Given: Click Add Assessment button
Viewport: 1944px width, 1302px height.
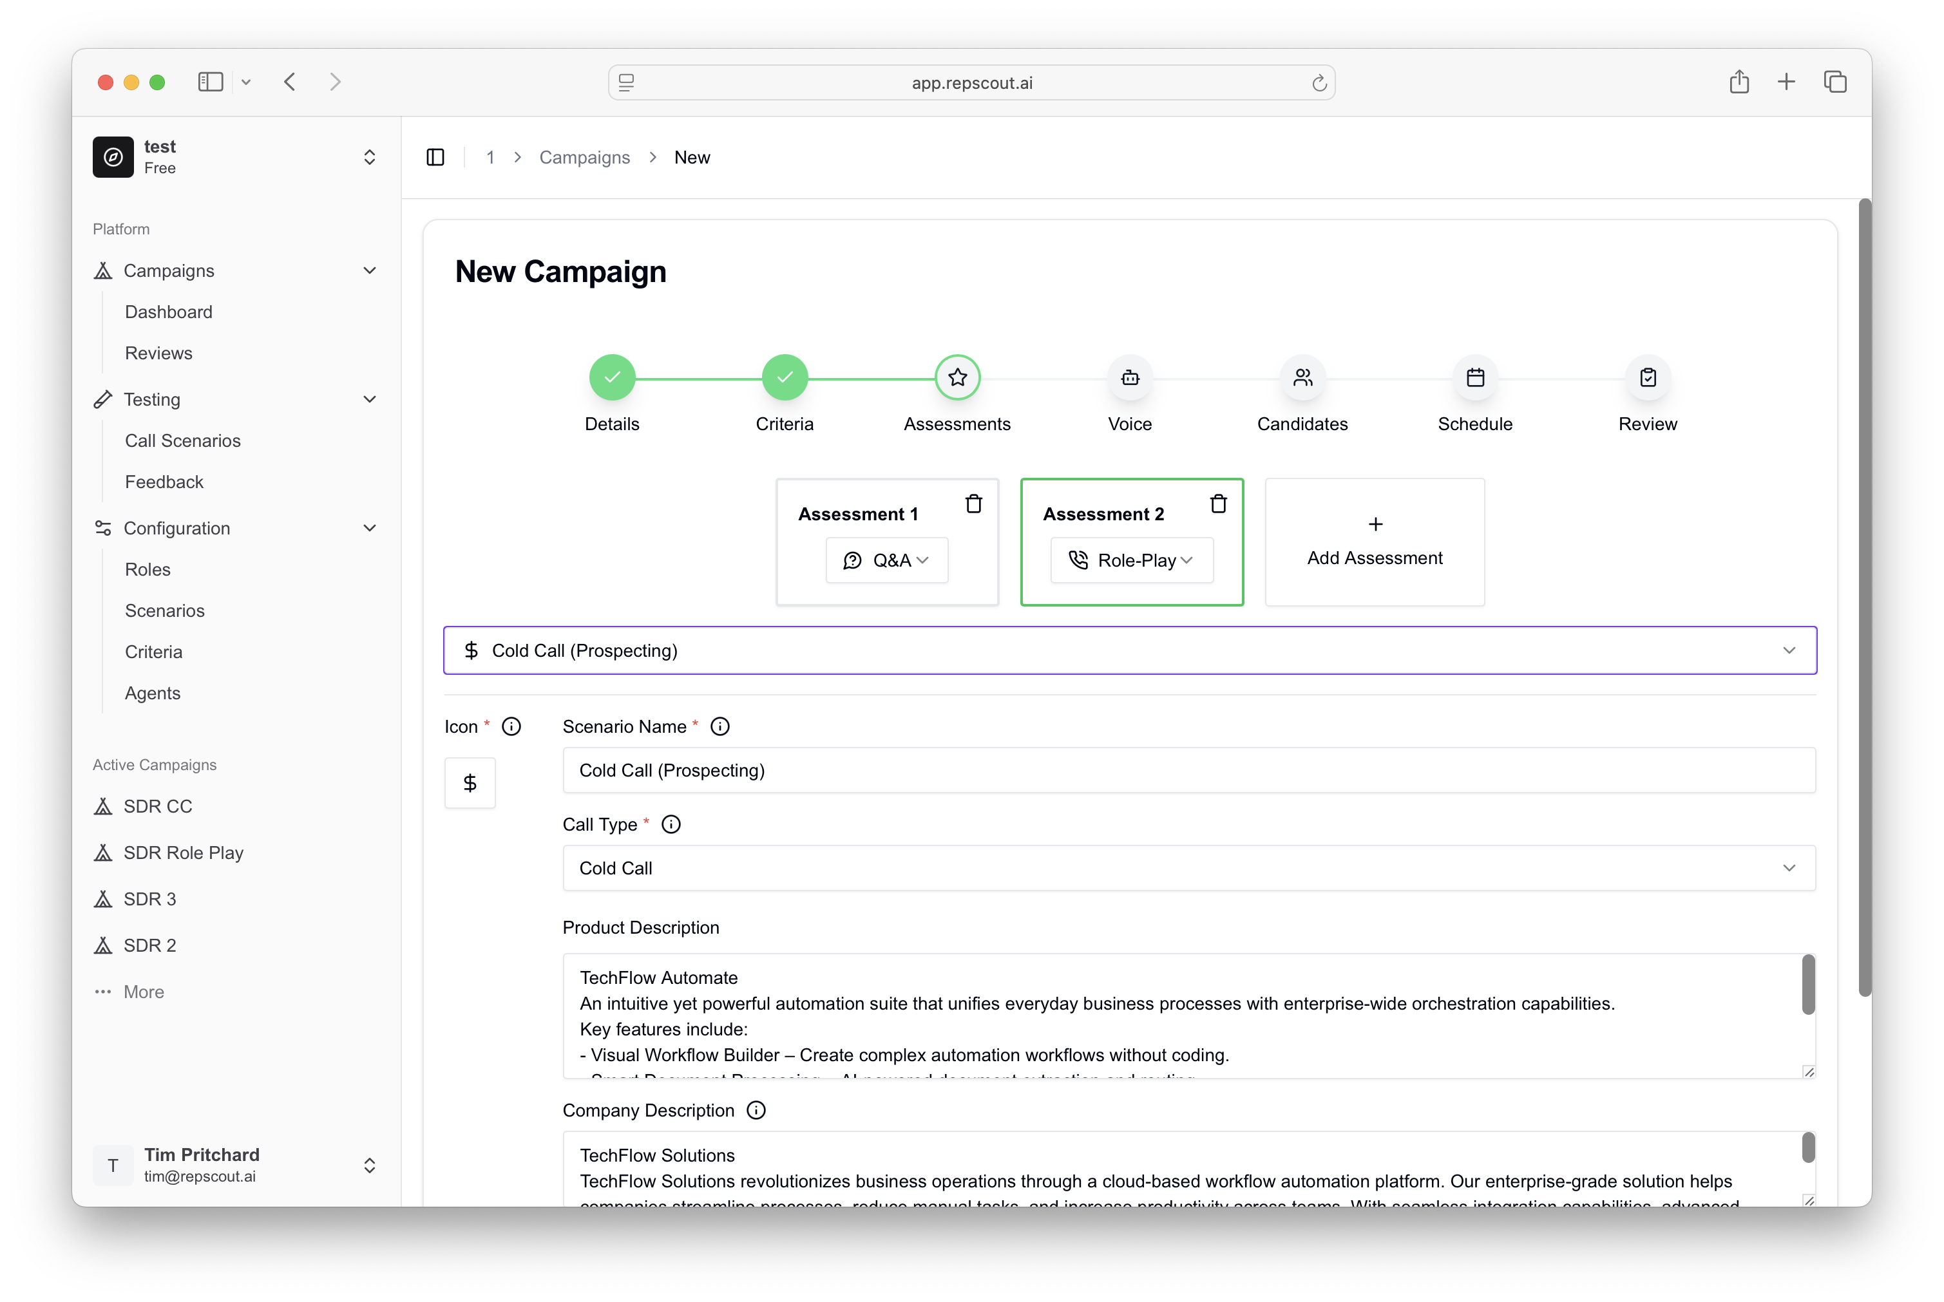Looking at the screenshot, I should coord(1375,542).
